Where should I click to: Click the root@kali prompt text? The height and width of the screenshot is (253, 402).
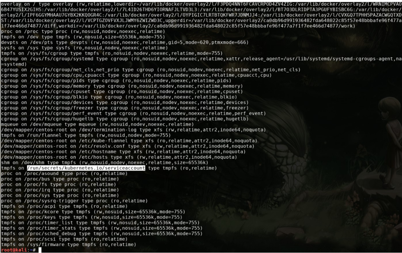[x=18, y=250]
